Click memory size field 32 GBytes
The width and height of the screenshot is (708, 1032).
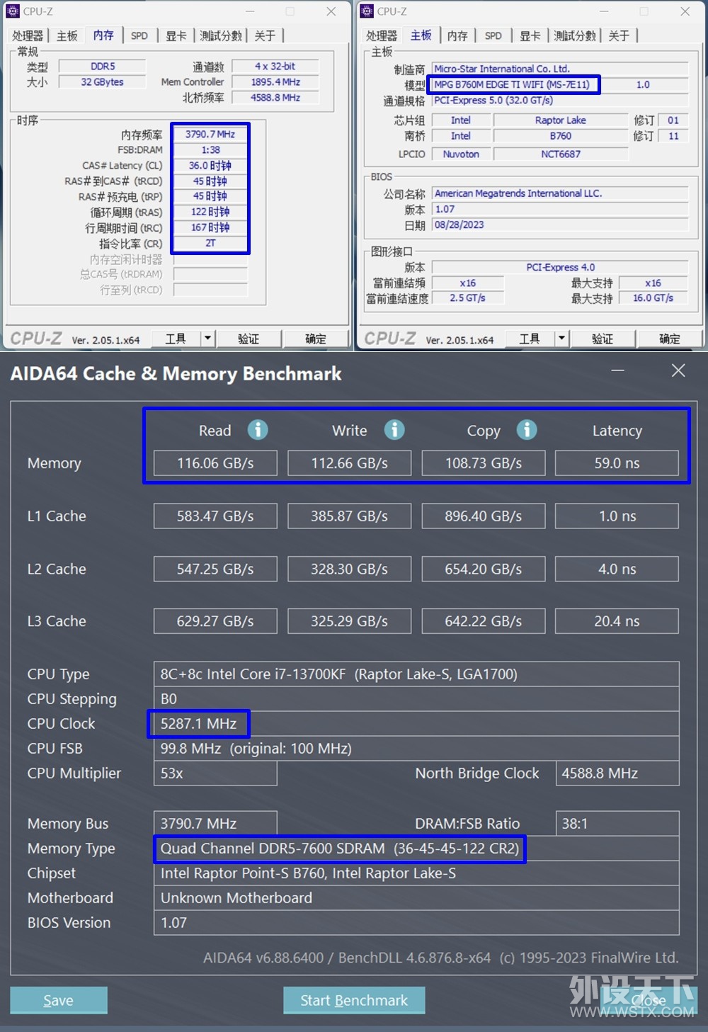coord(103,82)
